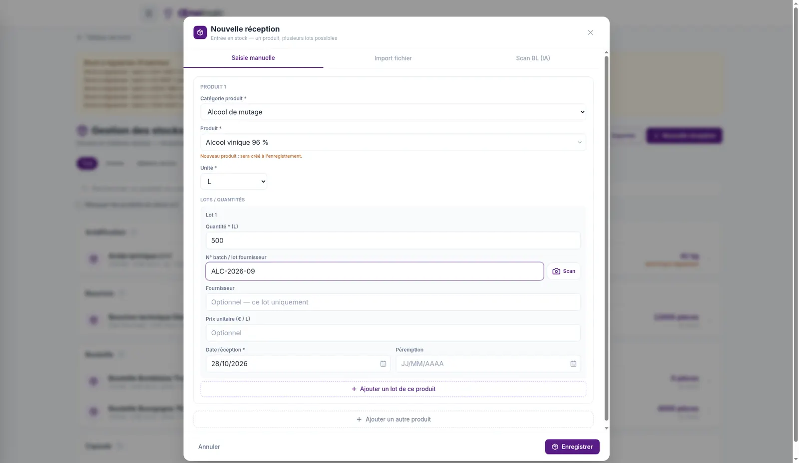Select the Prix unitaire input
Image resolution: width=799 pixels, height=463 pixels.
tap(393, 333)
